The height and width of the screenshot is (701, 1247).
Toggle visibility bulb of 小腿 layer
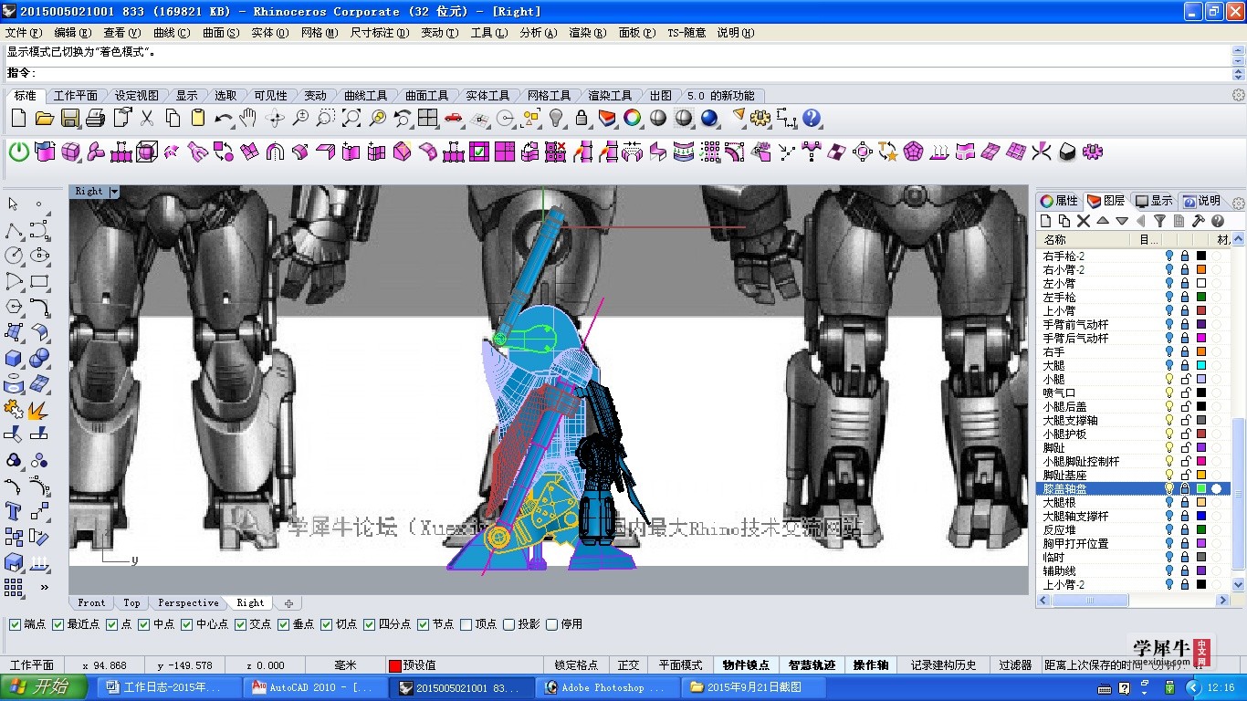(1169, 379)
